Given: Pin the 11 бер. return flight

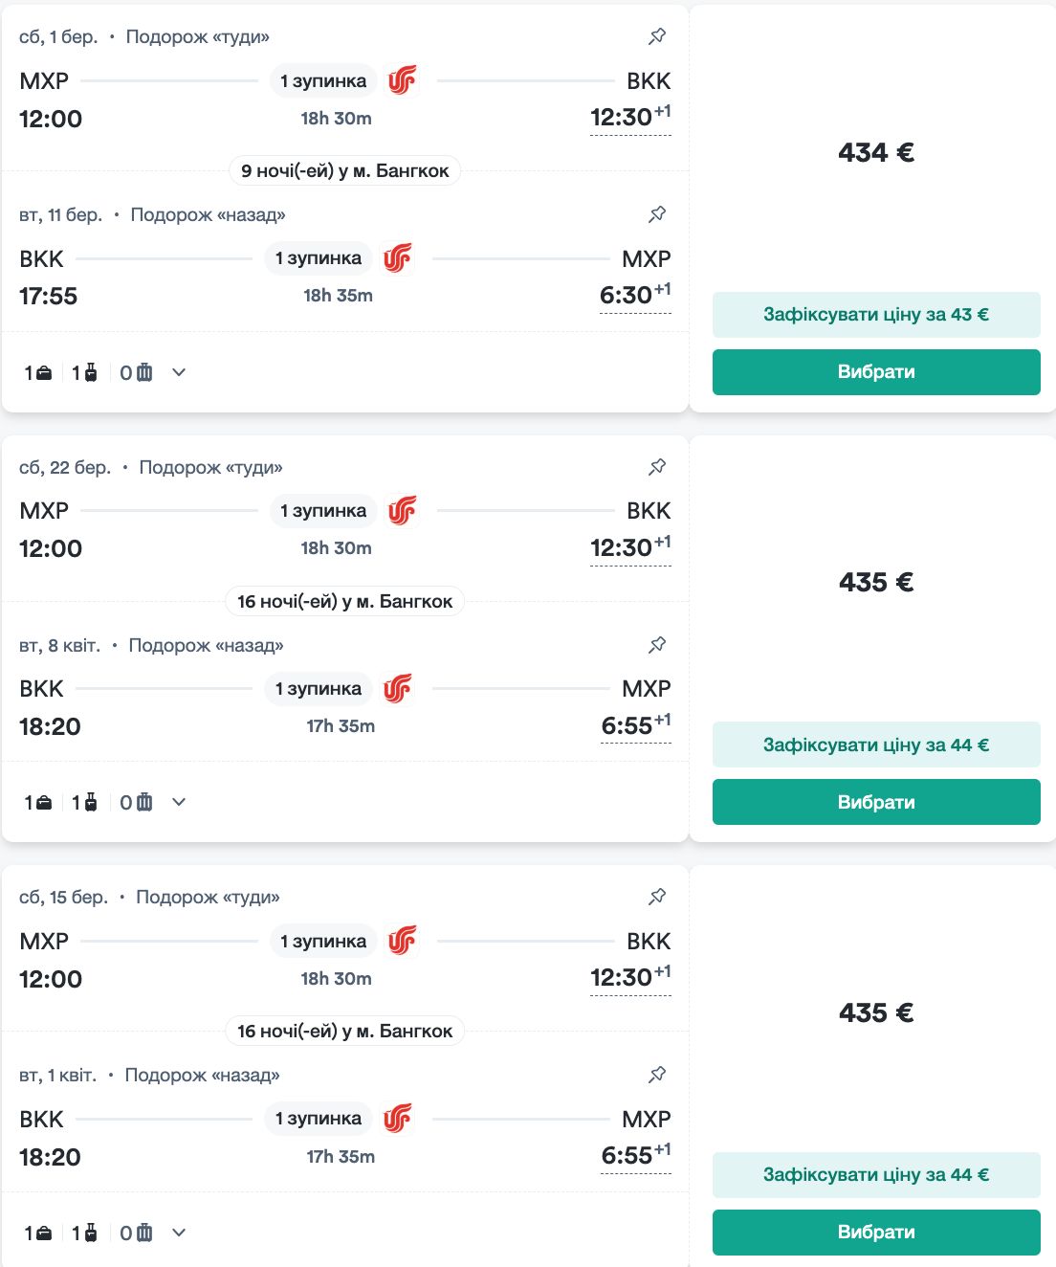Looking at the screenshot, I should point(657,214).
